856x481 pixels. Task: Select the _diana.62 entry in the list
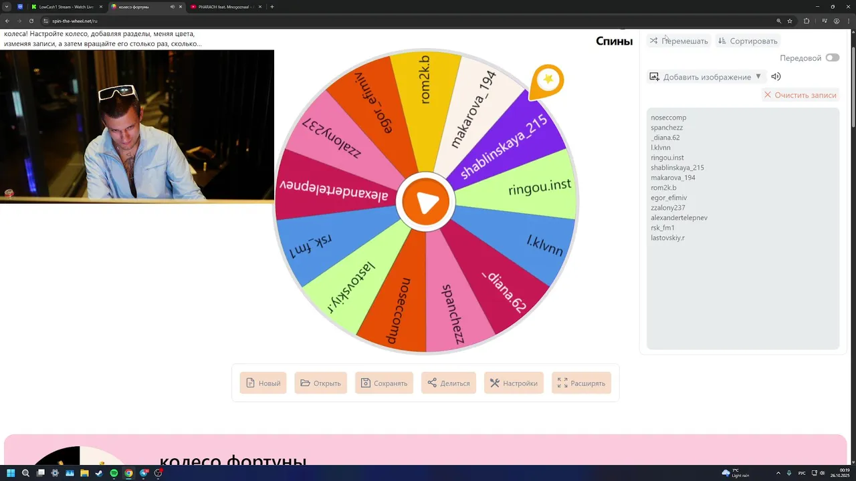coord(665,138)
